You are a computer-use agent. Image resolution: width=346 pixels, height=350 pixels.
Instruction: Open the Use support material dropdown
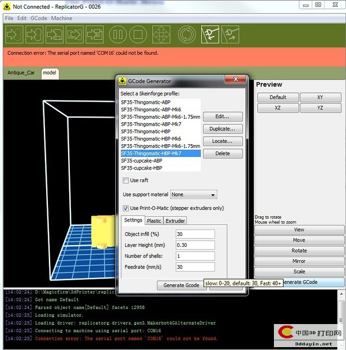[x=194, y=195]
